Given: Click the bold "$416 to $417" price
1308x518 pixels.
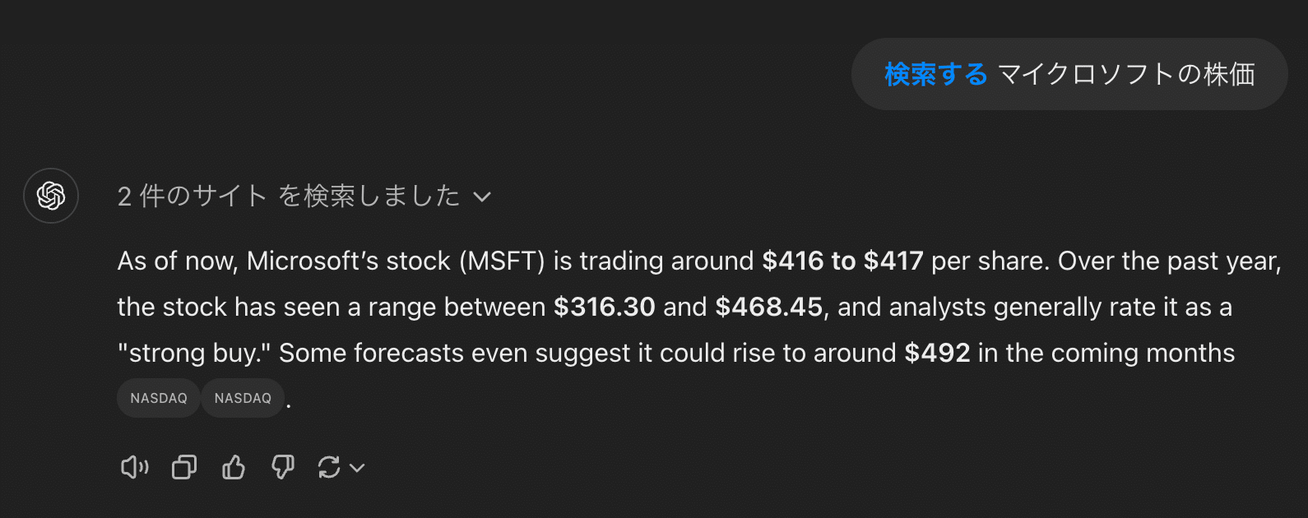Looking at the screenshot, I should coord(842,261).
